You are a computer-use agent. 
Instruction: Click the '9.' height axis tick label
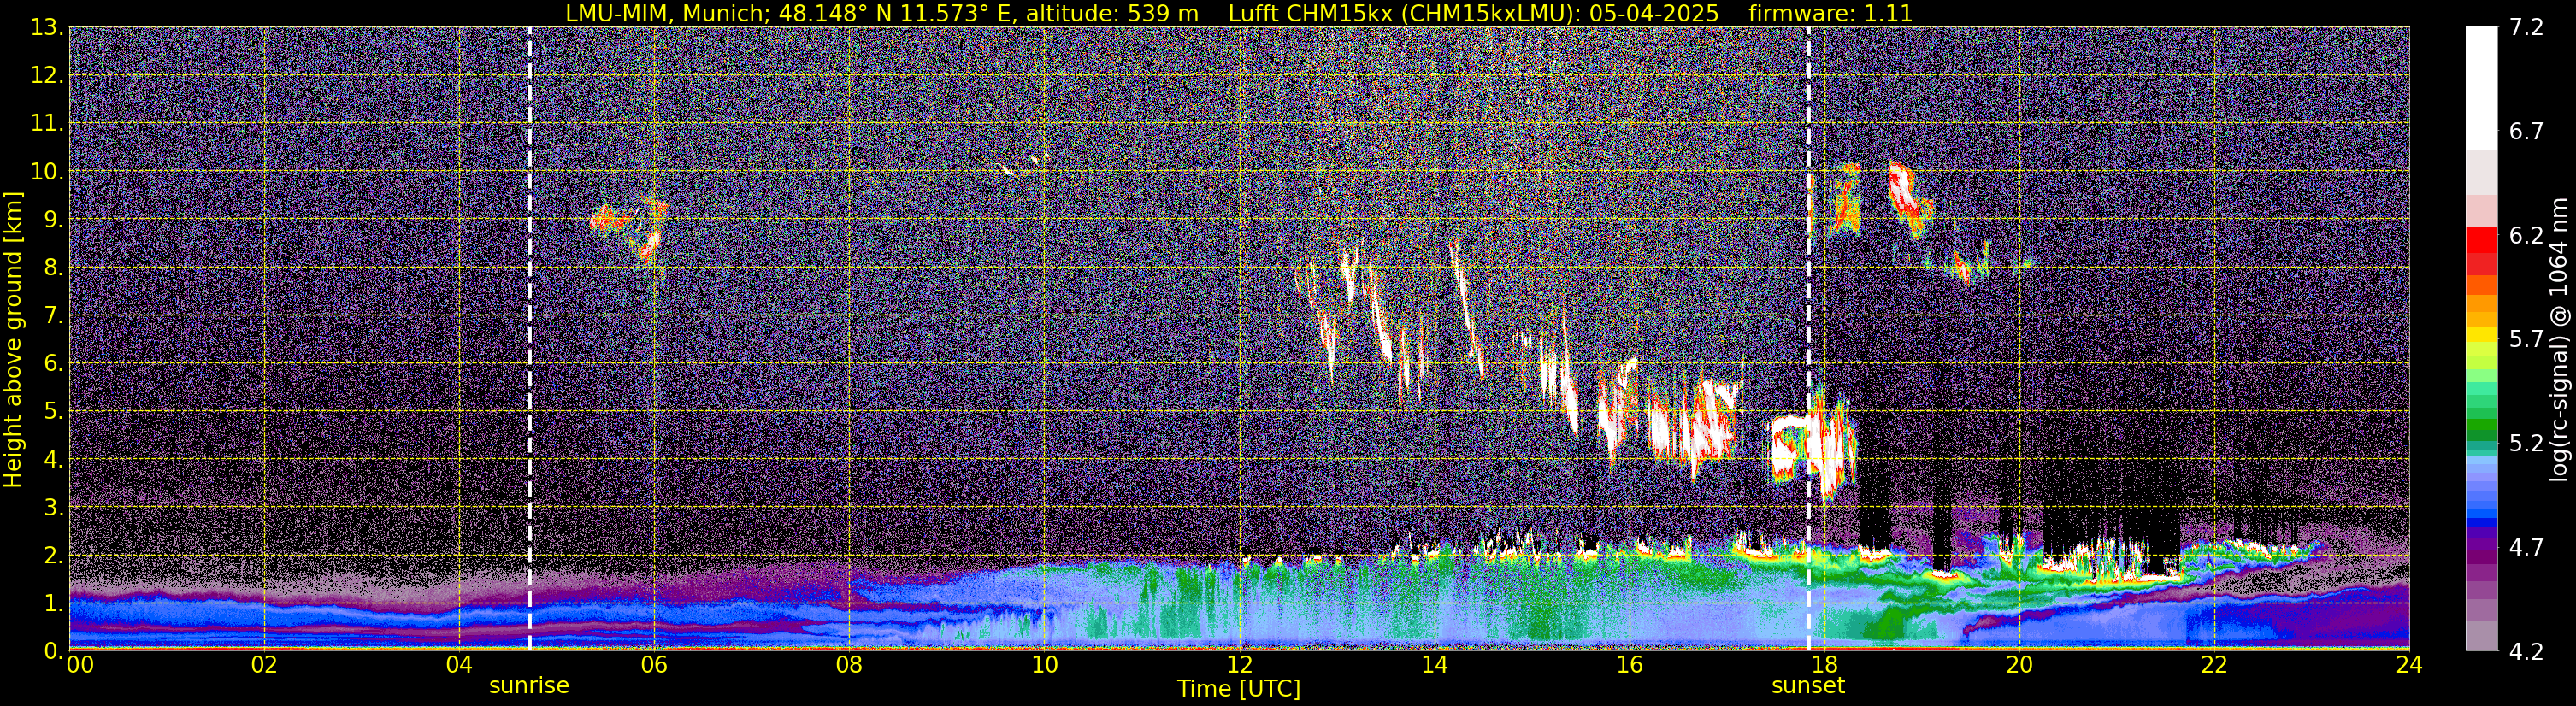[x=53, y=219]
